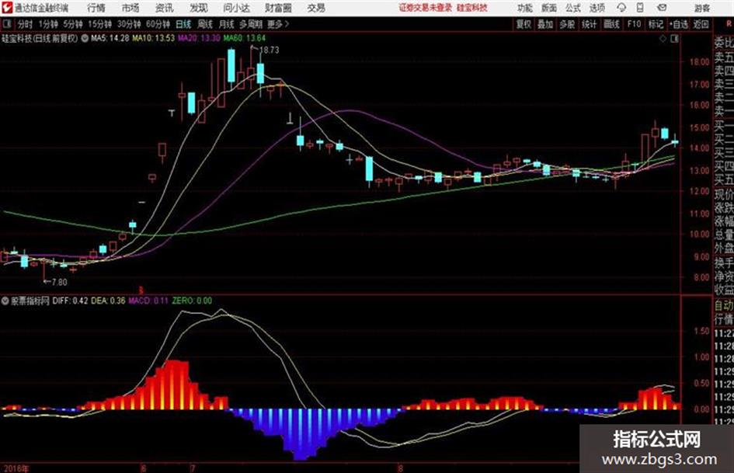Open the 行情 menu
The width and height of the screenshot is (734, 473).
(96, 8)
